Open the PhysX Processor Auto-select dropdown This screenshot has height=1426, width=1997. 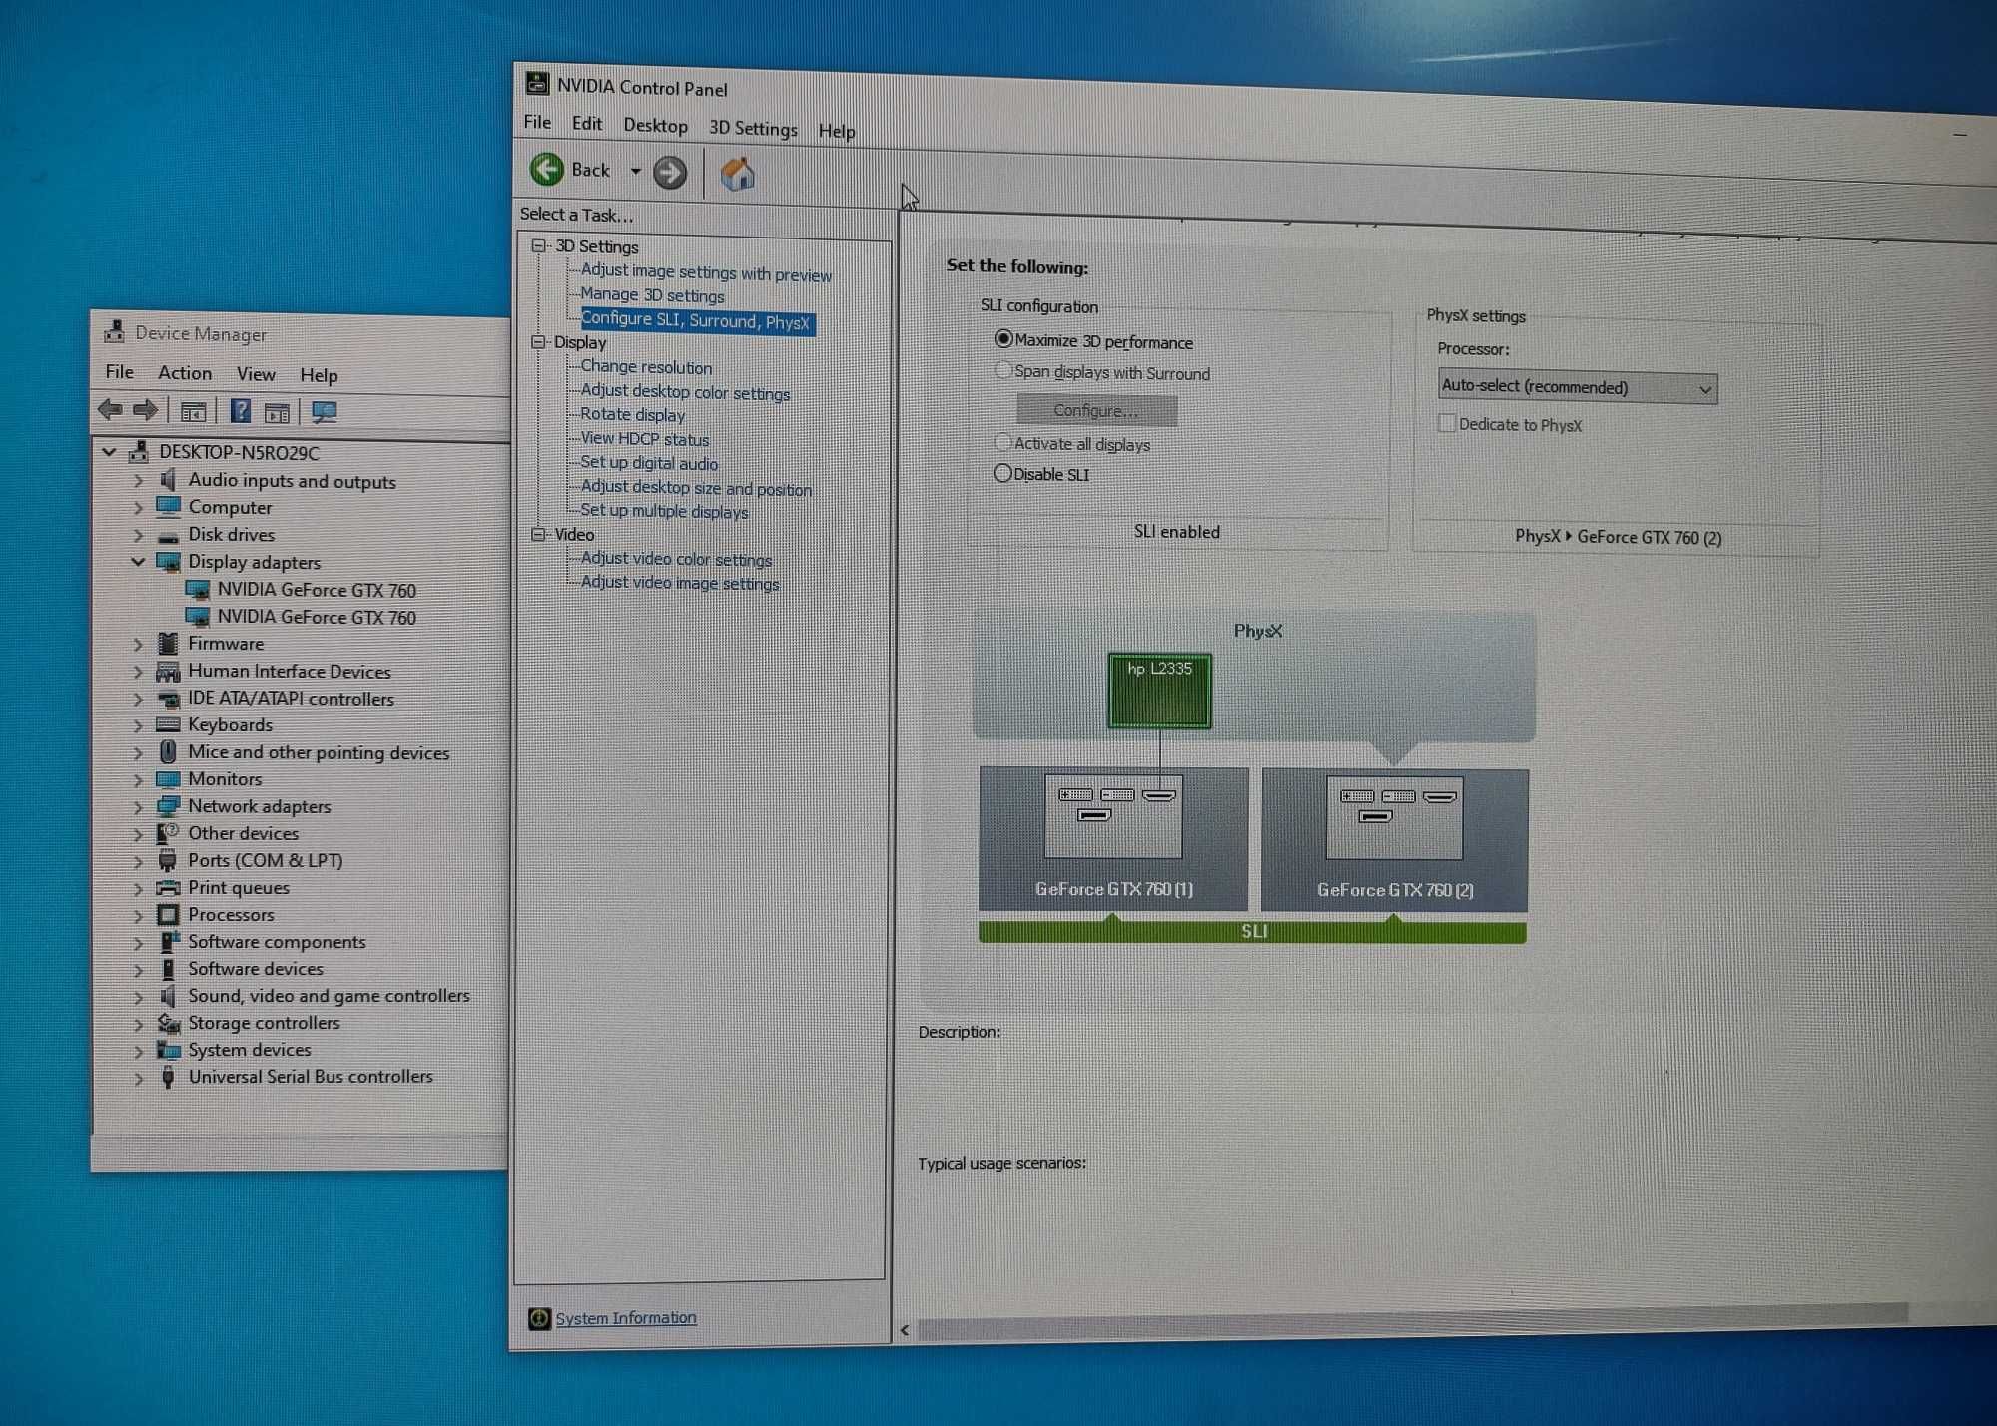1578,387
